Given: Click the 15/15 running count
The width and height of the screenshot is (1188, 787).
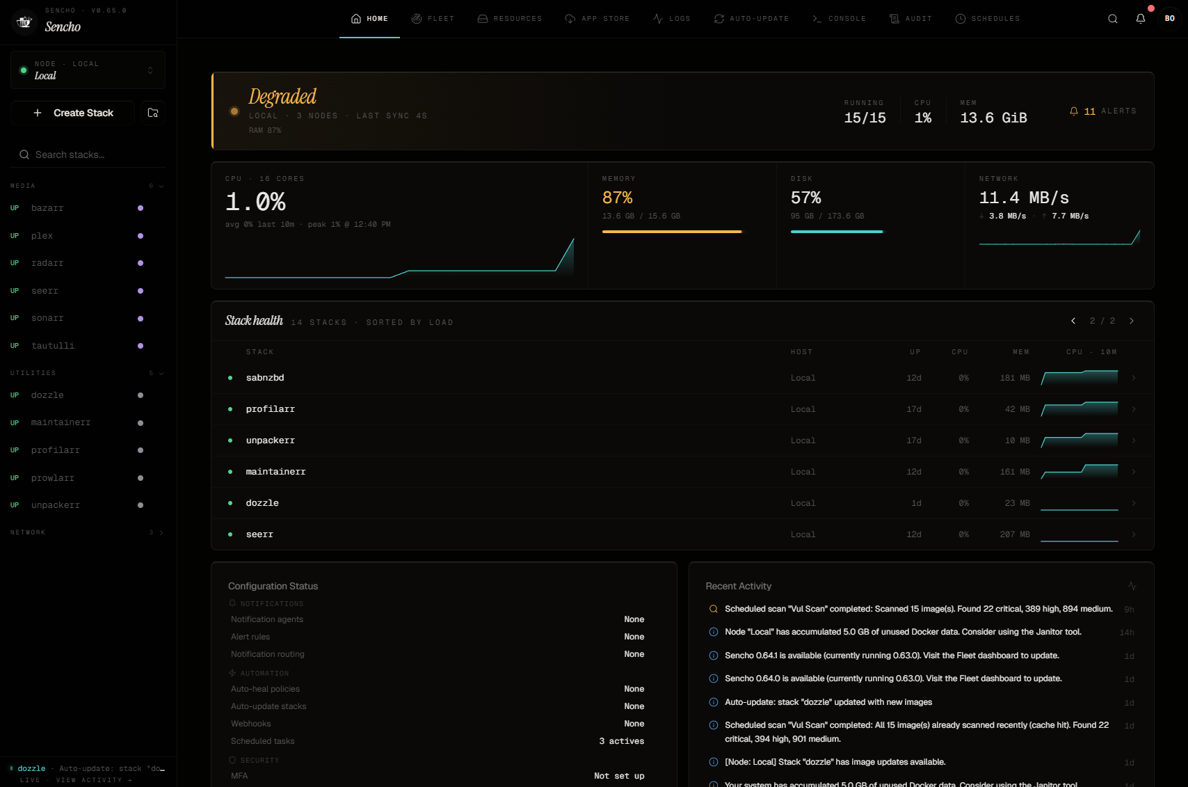Looking at the screenshot, I should click(865, 118).
